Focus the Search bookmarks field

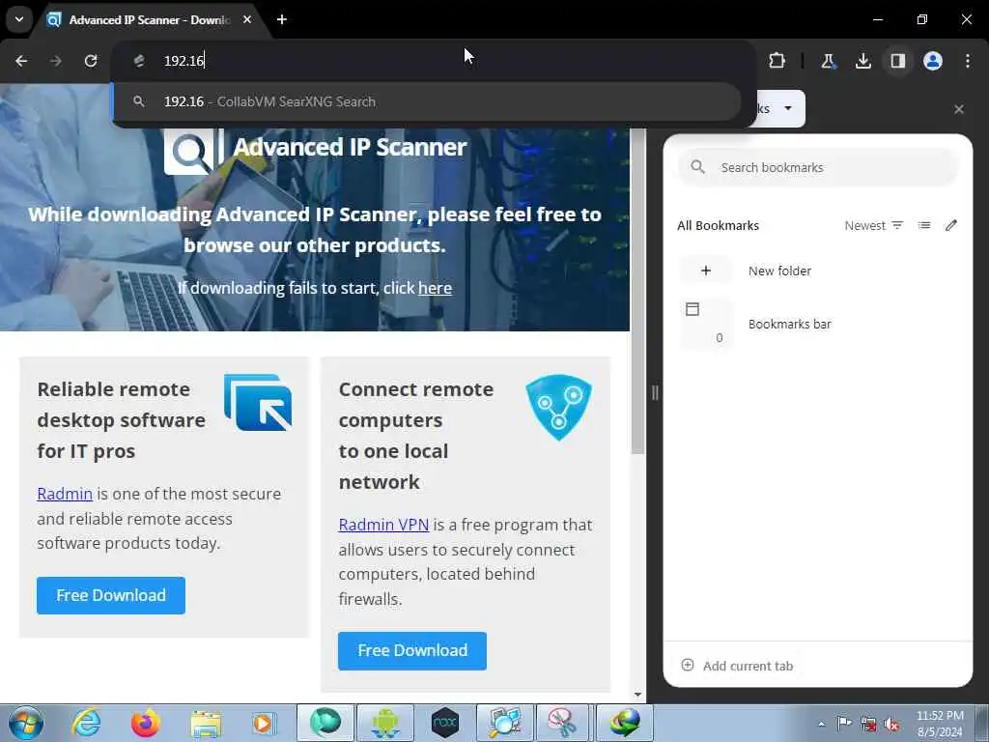tap(818, 167)
